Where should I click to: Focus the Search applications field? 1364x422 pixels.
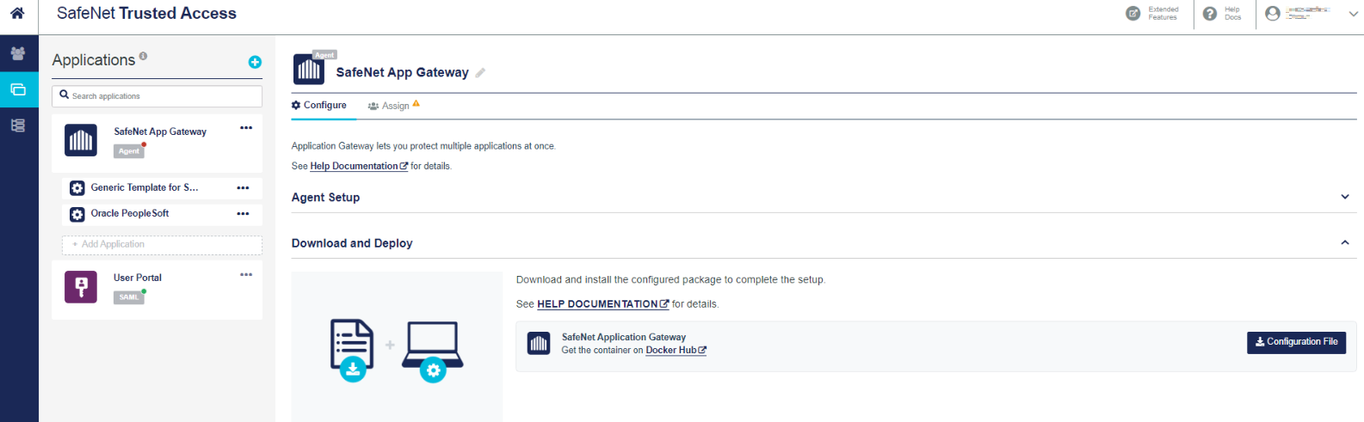(x=157, y=96)
